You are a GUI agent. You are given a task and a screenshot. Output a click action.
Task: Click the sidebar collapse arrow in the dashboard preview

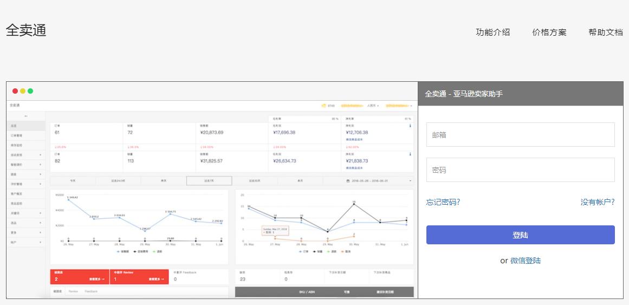26,116
